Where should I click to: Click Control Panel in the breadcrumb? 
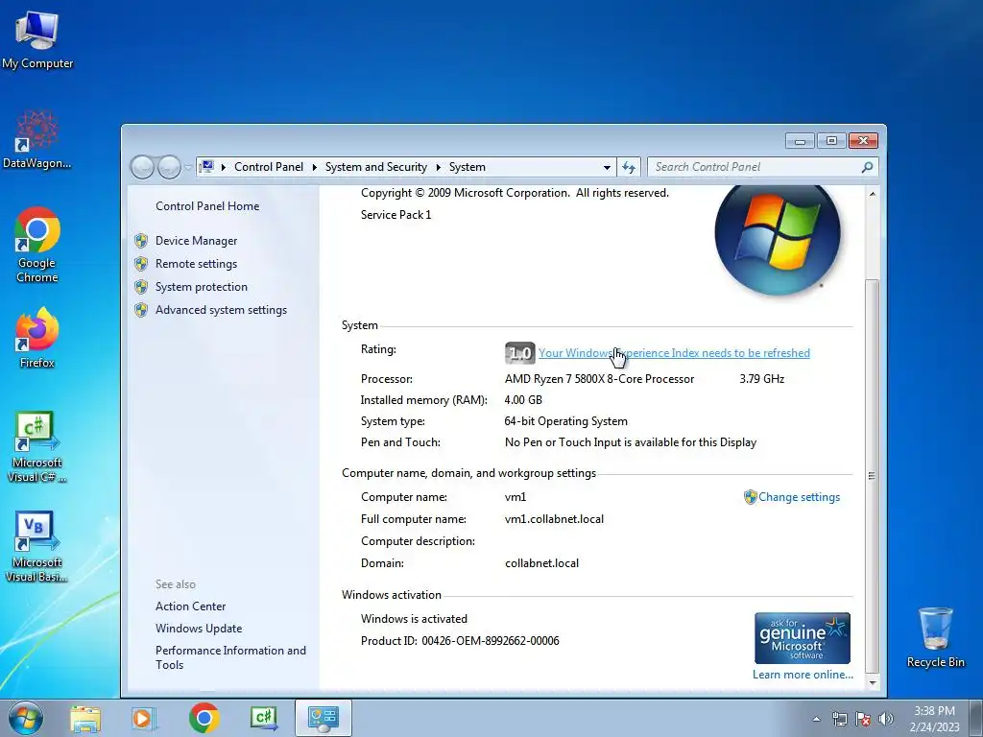[269, 167]
